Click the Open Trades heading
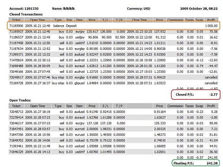Screen dimensions: 223x167 tap(20, 100)
